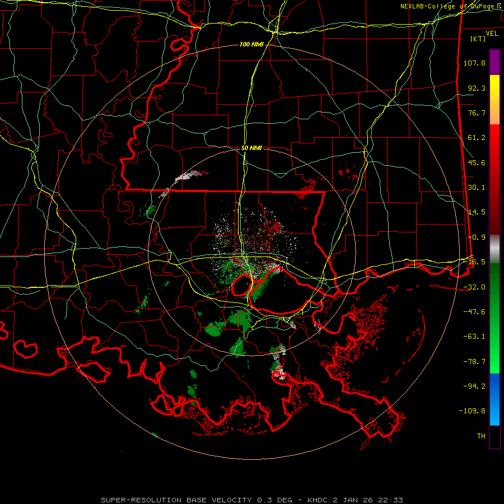
Task: Click the yellow-orange segment of velocity scale
Action: click(494, 100)
